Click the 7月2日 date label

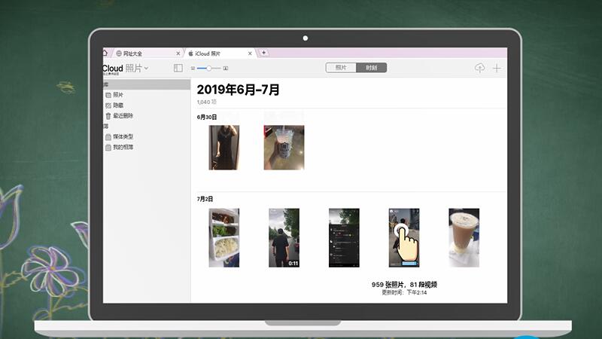coord(205,199)
